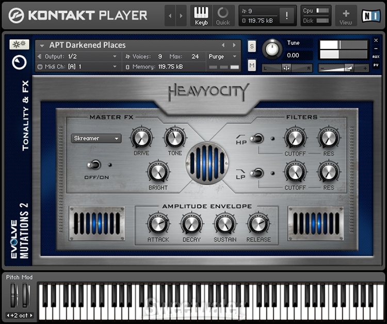Select previous instrument arrow next to APT Darkened Places
387x324 pixels.
coord(223,45)
